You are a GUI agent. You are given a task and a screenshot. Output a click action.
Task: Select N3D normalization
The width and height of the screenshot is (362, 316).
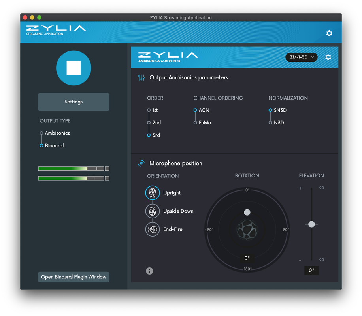pyautogui.click(x=270, y=122)
